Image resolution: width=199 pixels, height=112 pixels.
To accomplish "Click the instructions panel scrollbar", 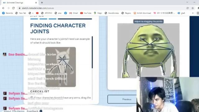I will (92, 52).
